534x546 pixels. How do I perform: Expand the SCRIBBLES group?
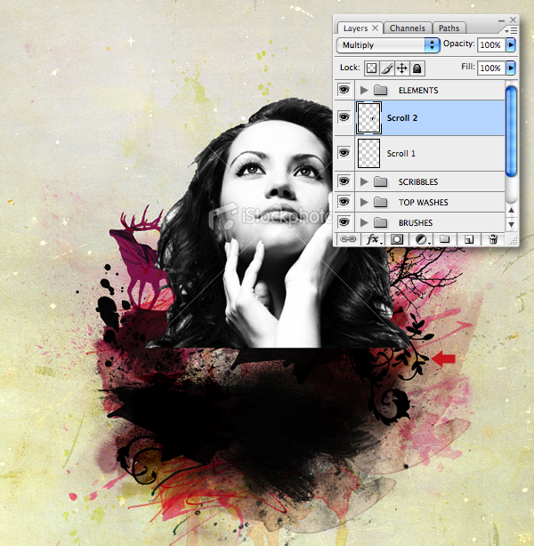(364, 181)
